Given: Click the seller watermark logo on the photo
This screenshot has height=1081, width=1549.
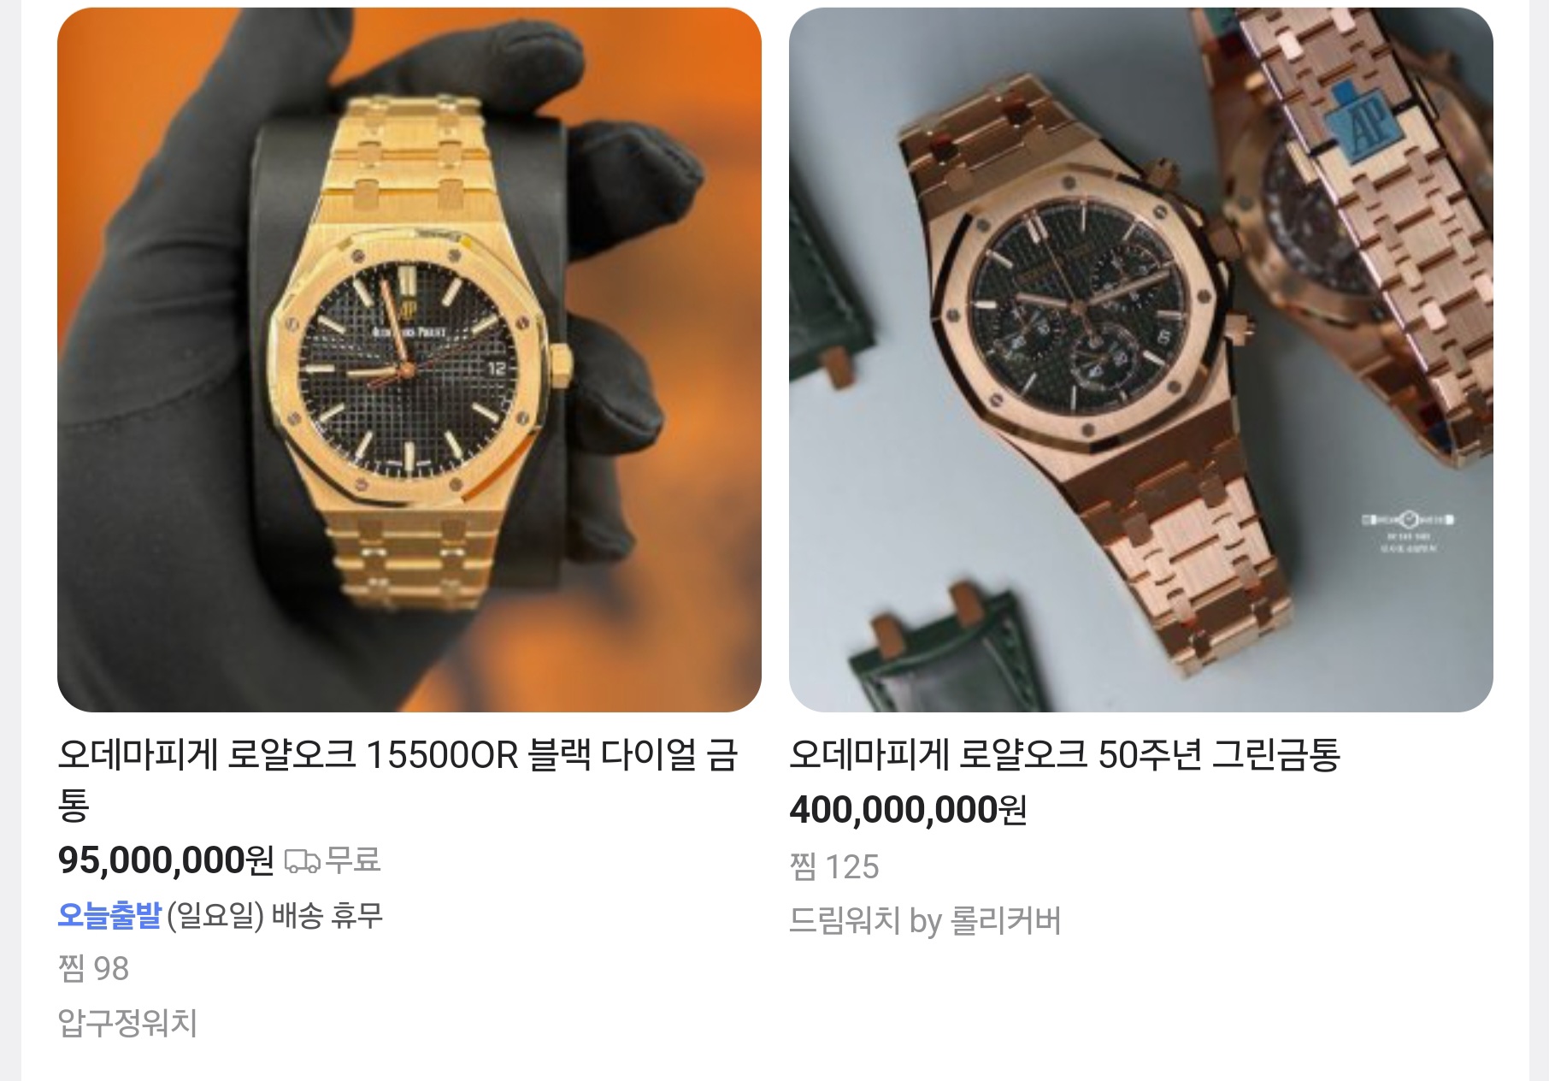Looking at the screenshot, I should pyautogui.click(x=1408, y=529).
